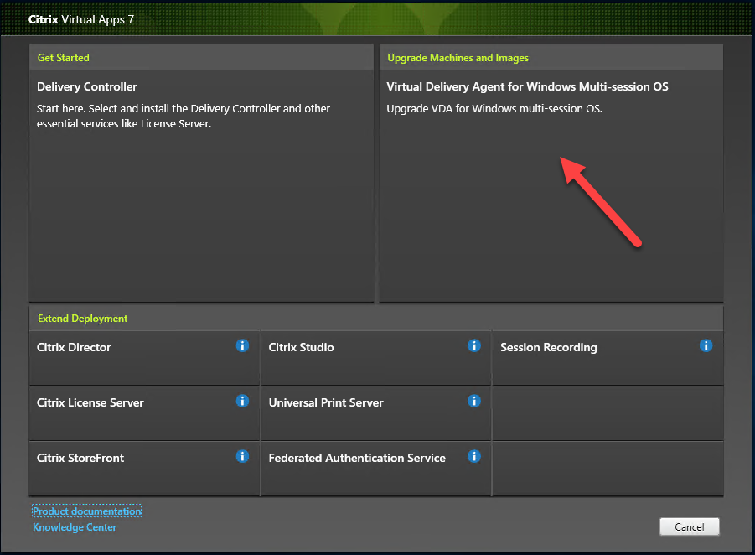Click the info icon for Citrix Director

(242, 345)
